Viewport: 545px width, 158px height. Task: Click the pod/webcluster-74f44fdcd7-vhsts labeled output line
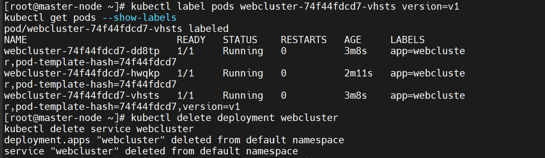[116, 29]
